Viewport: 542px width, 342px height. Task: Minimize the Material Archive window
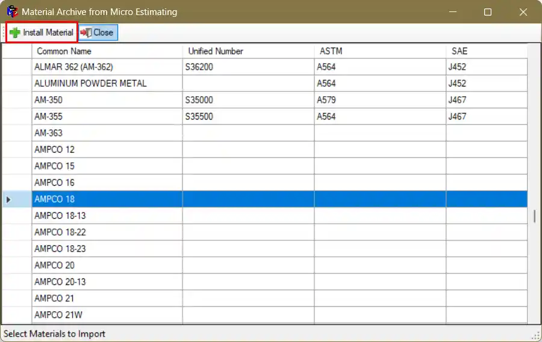pyautogui.click(x=453, y=12)
